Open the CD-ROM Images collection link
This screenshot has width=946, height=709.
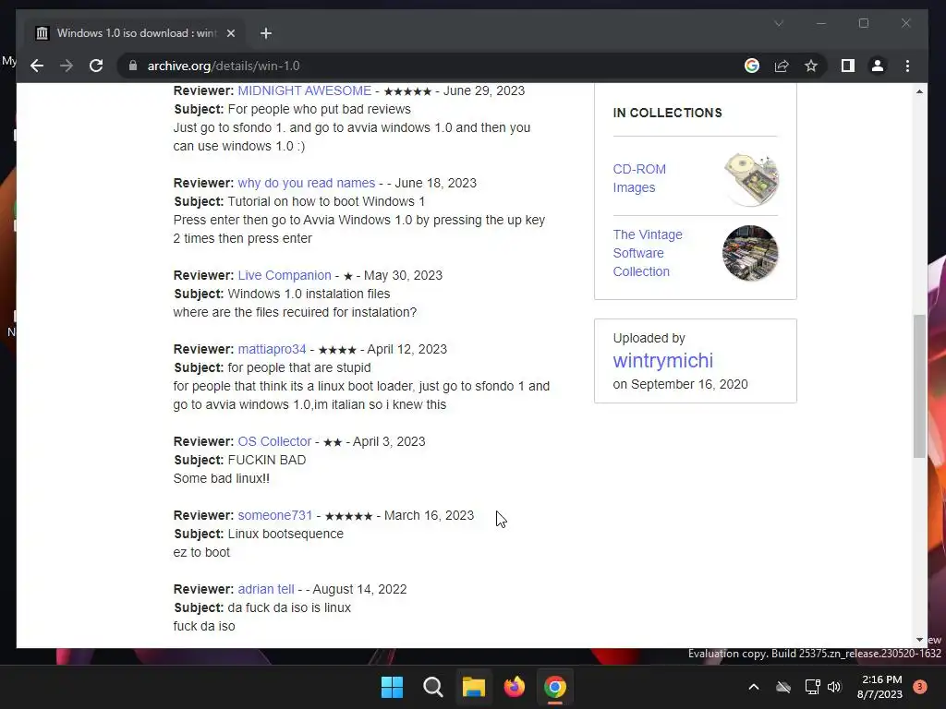coord(639,178)
